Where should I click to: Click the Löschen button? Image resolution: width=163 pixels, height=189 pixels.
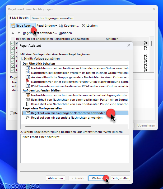point(90,26)
